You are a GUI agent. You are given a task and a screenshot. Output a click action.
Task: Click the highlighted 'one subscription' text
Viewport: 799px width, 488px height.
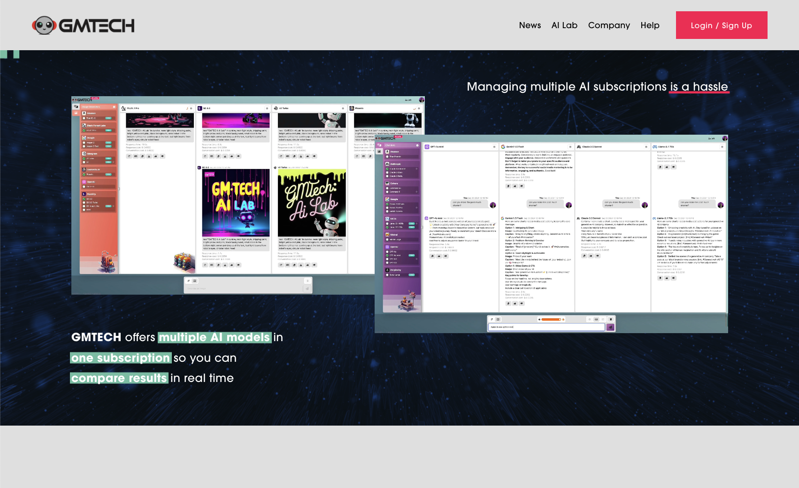point(121,358)
